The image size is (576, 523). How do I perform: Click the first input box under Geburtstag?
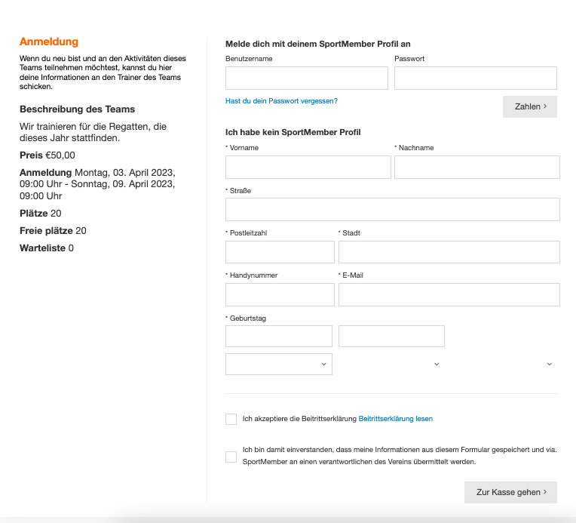(x=279, y=337)
